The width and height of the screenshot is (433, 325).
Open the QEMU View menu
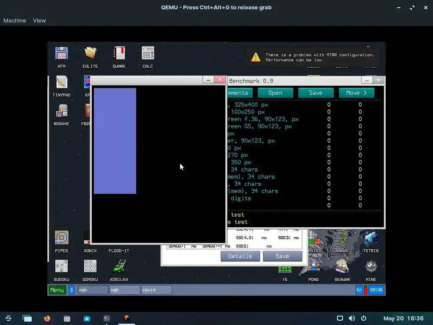(39, 20)
